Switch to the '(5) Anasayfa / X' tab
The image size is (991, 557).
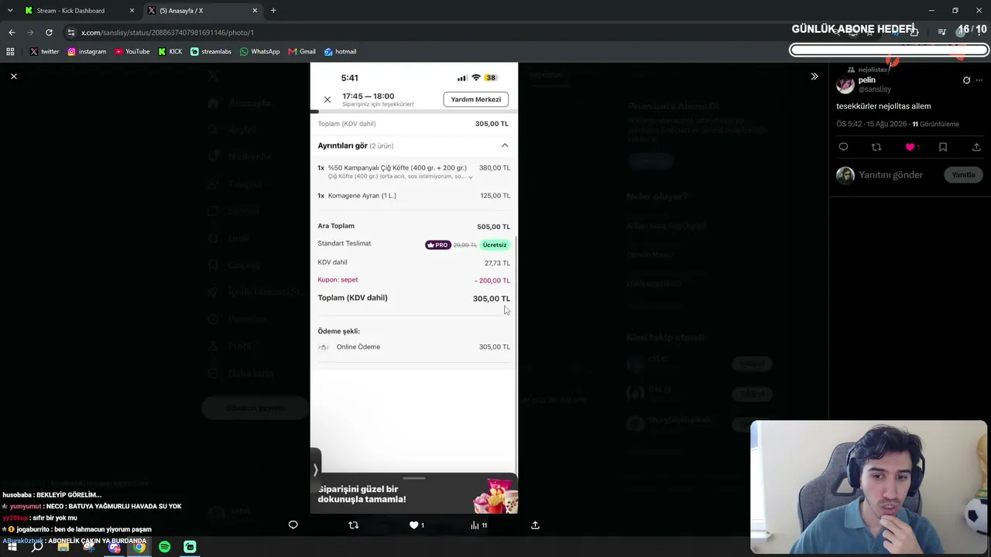tap(203, 11)
